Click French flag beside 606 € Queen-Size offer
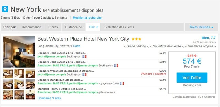Viewport: 220px width, 107px height. (84, 75)
